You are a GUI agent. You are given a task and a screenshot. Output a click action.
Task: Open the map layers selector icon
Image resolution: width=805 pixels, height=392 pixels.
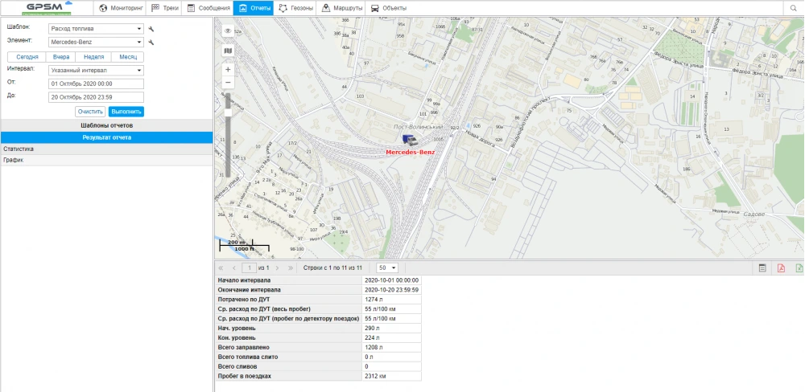228,50
